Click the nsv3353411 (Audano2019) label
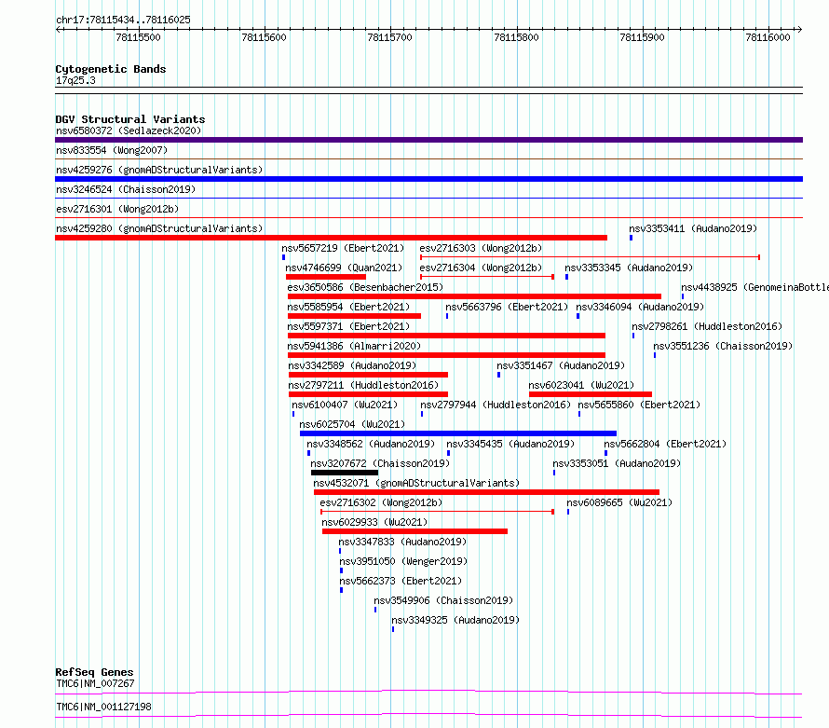 693,228
